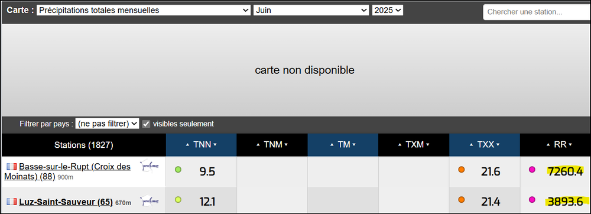591x214 pixels.
Task: Sort TNN column ascending via up arrow
Action: click(187, 145)
